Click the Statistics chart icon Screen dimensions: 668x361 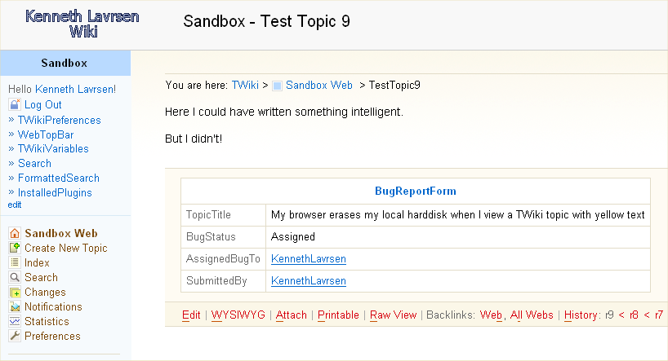[x=14, y=321]
